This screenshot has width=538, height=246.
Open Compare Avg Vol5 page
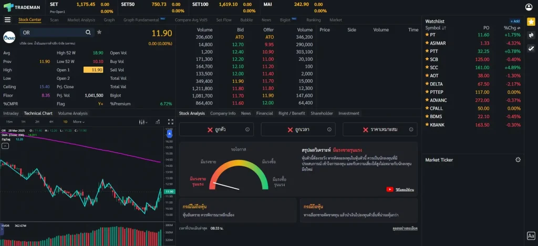[191, 20]
